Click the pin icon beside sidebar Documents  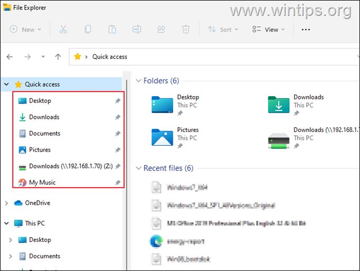[x=118, y=133]
